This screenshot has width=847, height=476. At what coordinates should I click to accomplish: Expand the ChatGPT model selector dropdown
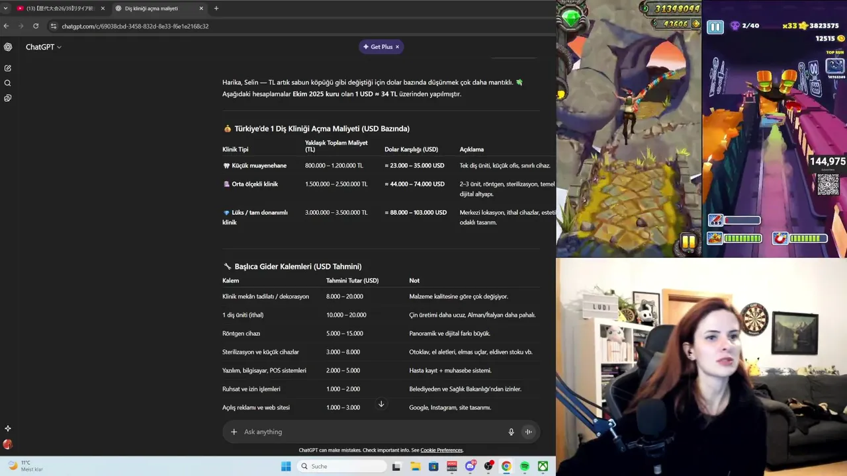tap(44, 47)
